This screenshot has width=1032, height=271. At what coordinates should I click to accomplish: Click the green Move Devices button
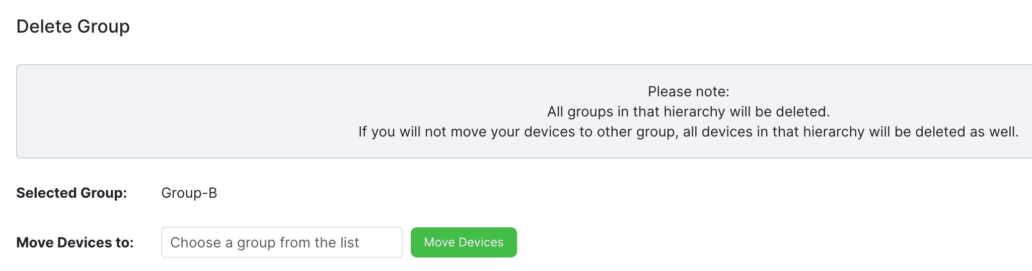(464, 242)
